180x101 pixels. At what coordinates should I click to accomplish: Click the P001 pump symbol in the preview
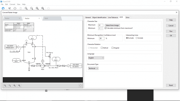43,66
